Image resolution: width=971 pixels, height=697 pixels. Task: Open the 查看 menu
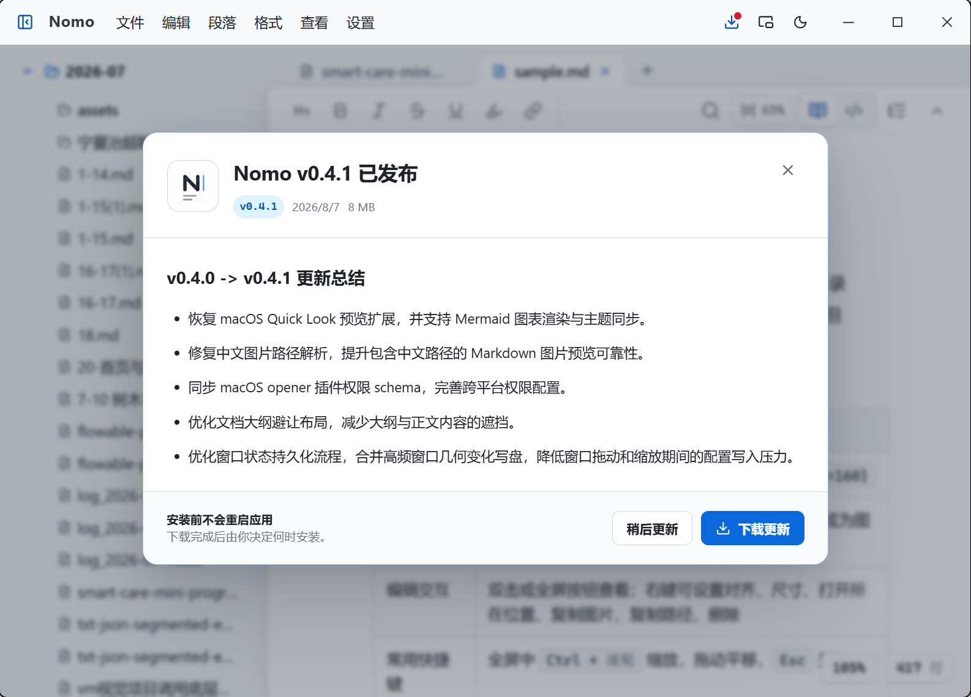[x=314, y=23]
